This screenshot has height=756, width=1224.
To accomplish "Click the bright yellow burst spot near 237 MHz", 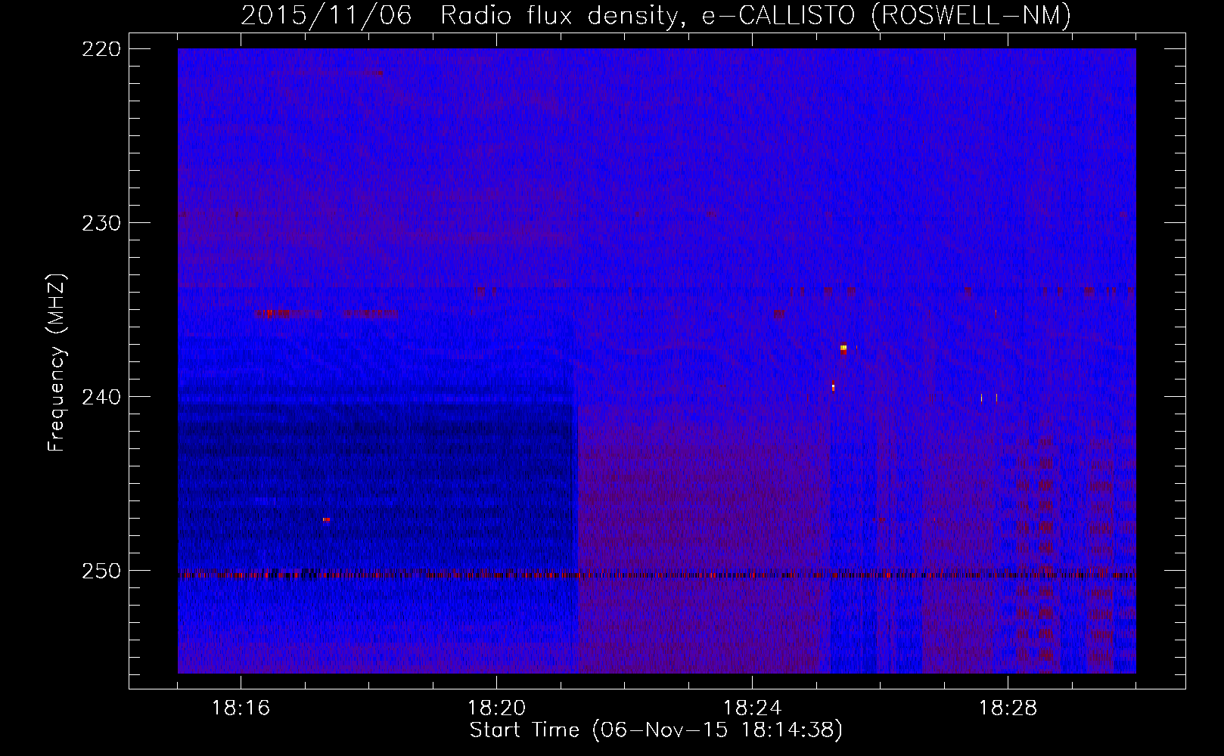I will tap(843, 348).
